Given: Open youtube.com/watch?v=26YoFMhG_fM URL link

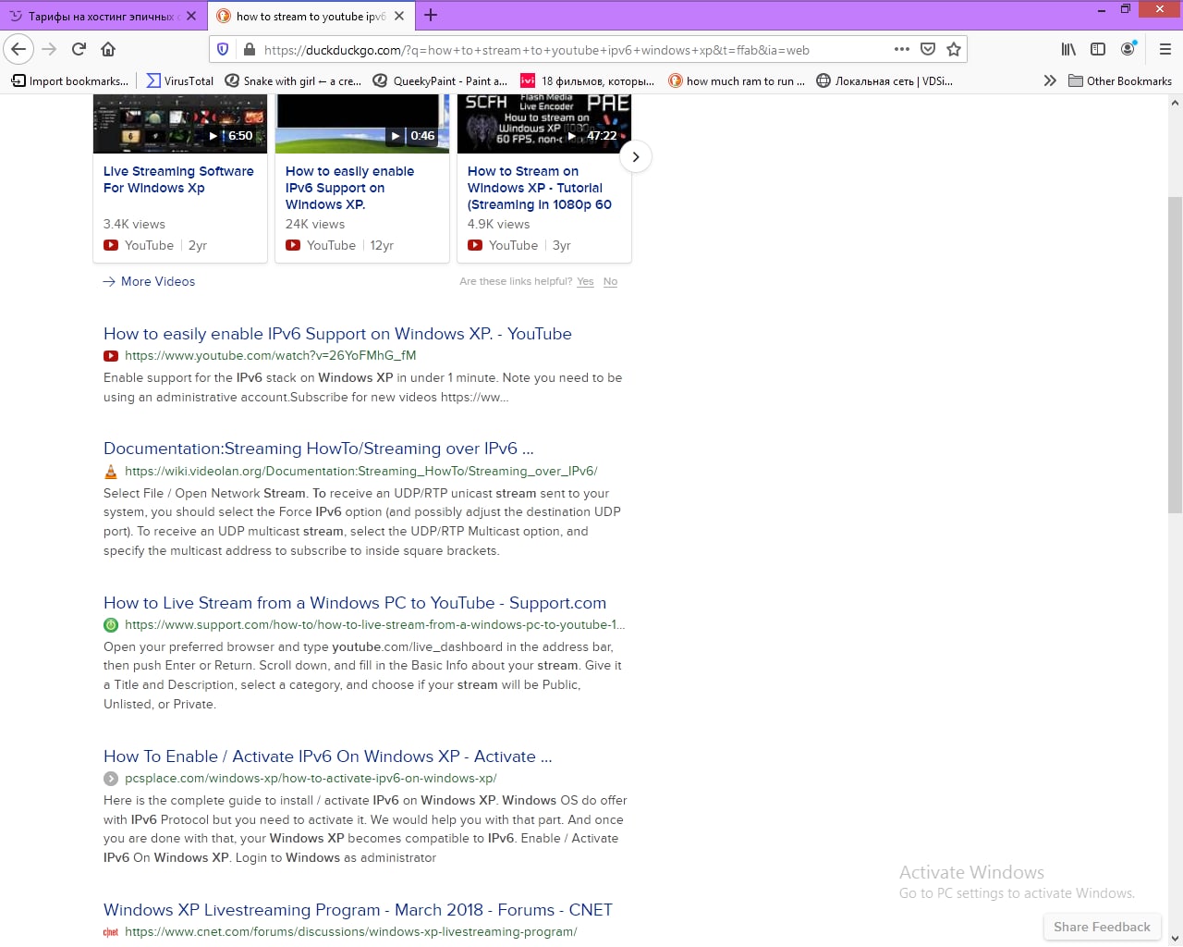Looking at the screenshot, I should tap(271, 355).
